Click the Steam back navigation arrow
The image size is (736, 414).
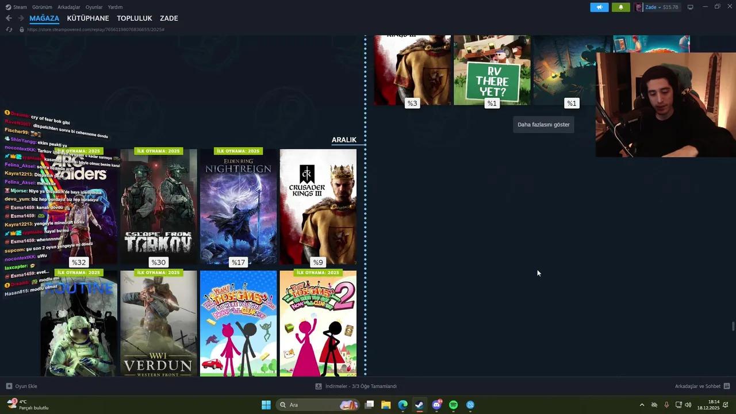click(9, 18)
